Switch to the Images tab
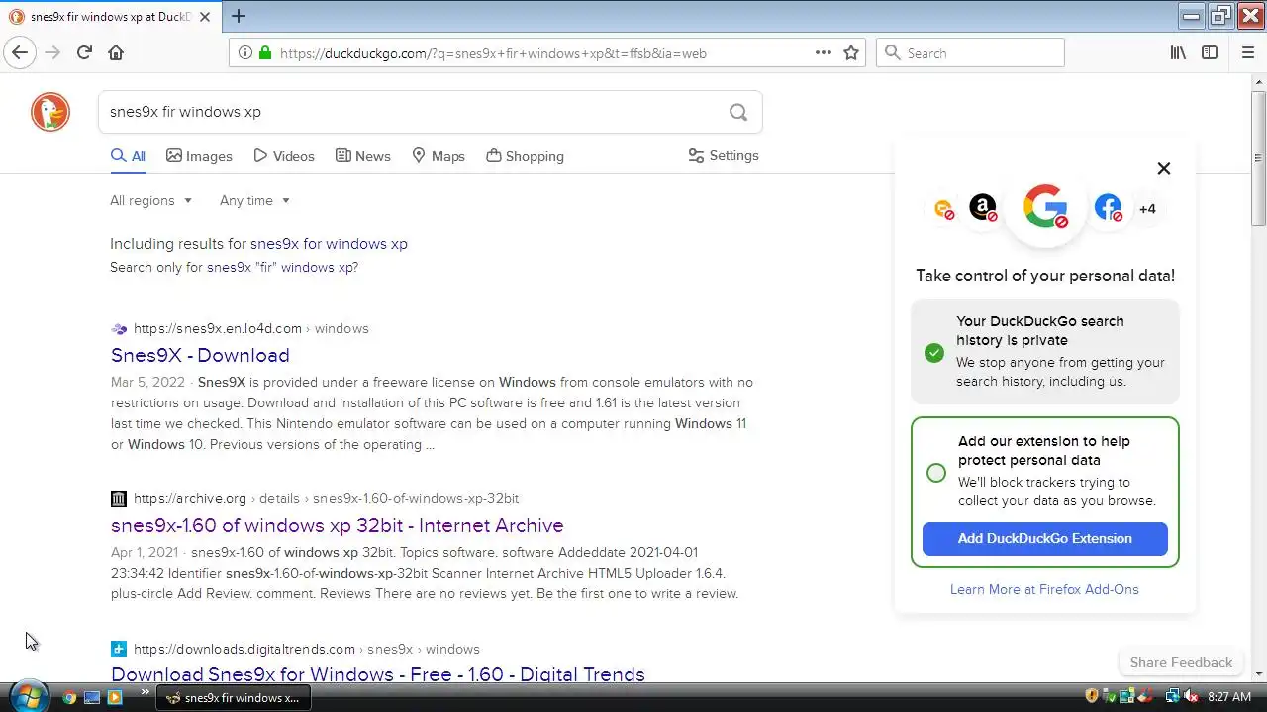 click(199, 156)
